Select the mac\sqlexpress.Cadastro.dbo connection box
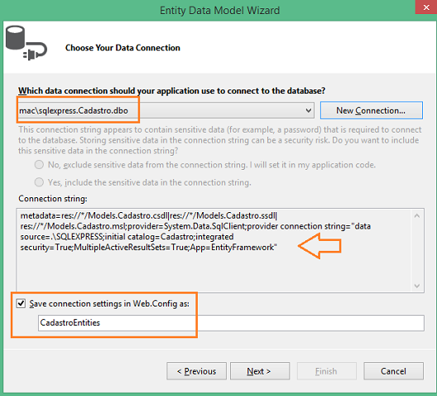 pos(166,110)
